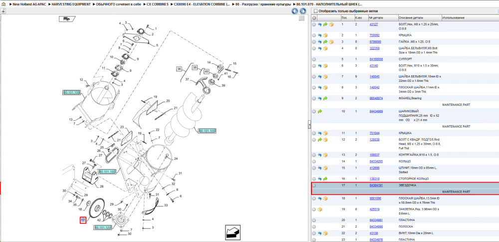Open the CX COMBINES breadcrumb
Viewport: 499px width, 242px height.
point(158,4)
